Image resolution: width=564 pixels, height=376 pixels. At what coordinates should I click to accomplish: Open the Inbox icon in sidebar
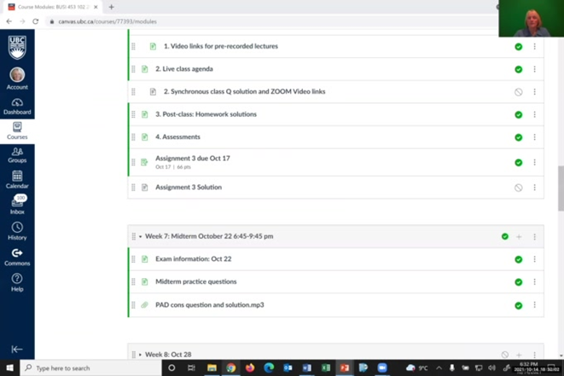(x=17, y=205)
